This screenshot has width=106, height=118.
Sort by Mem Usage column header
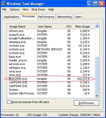pyautogui.click(x=82, y=26)
